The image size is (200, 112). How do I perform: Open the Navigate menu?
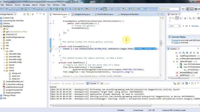pyautogui.click(x=26, y=5)
